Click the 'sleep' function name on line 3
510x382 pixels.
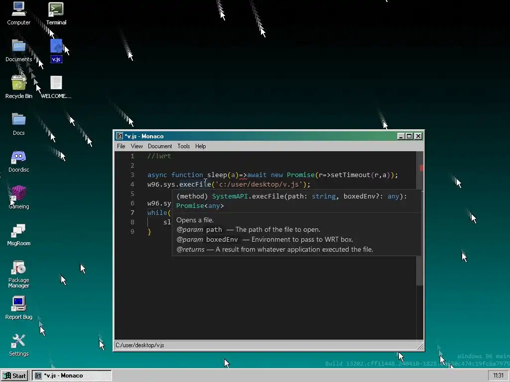[x=217, y=175]
